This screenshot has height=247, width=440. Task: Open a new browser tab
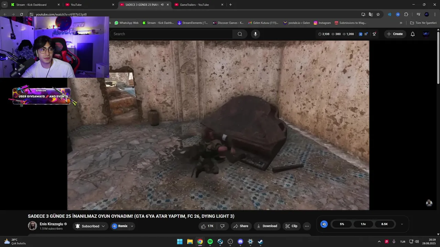click(x=230, y=5)
